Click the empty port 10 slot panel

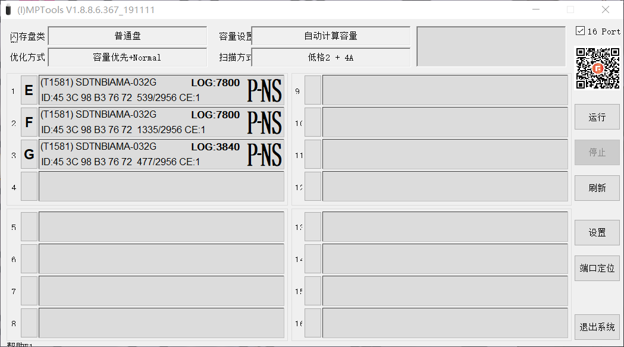445,122
